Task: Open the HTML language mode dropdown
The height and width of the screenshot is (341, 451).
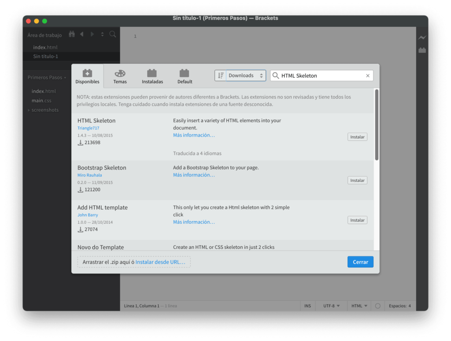Action: tap(358, 305)
